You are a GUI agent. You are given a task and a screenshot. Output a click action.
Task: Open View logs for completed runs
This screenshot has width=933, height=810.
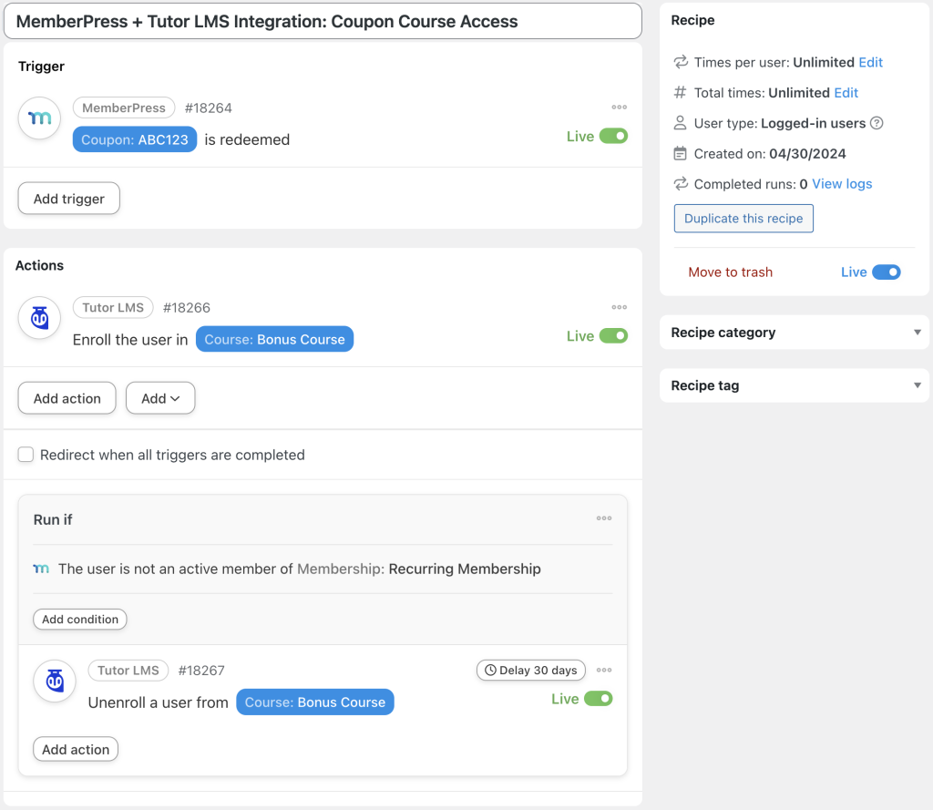point(841,183)
